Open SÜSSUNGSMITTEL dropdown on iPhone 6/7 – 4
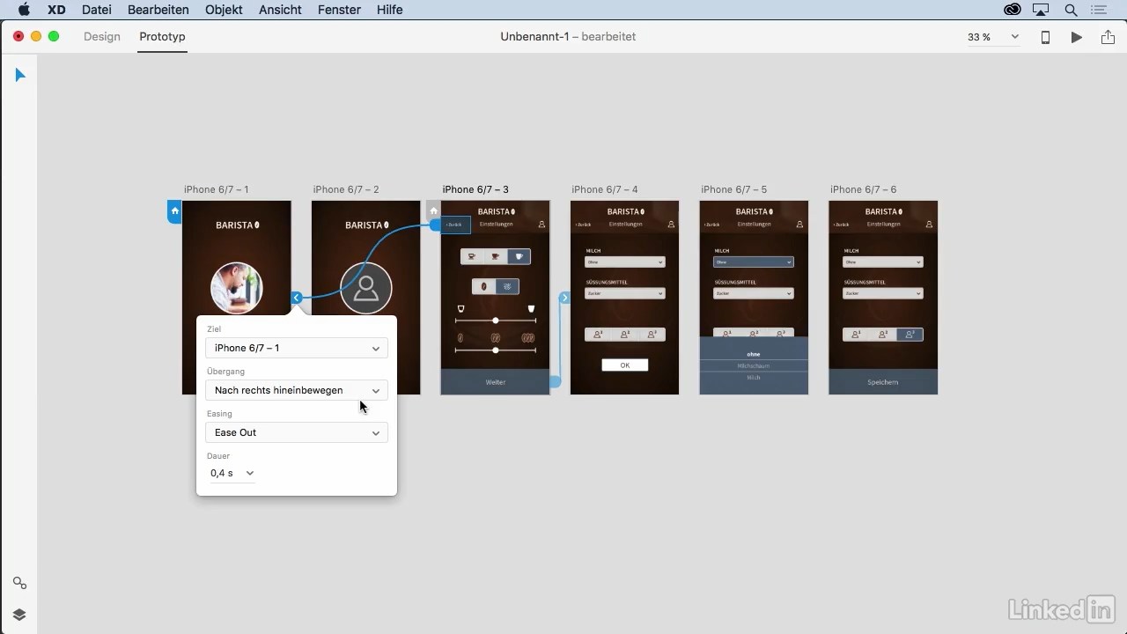The width and height of the screenshot is (1127, 634). pyautogui.click(x=624, y=293)
